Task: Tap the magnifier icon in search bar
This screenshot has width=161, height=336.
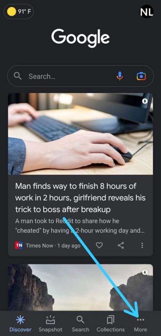Action: coord(18,76)
